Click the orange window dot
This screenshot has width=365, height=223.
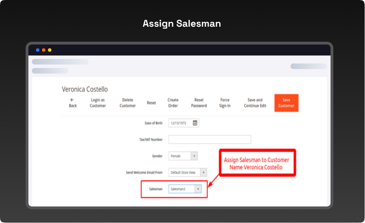[x=44, y=50]
